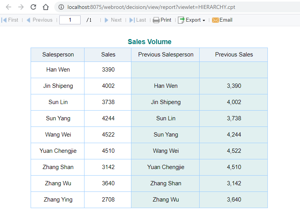Go to Next report page
The width and height of the screenshot is (300, 217).
[x=113, y=20]
